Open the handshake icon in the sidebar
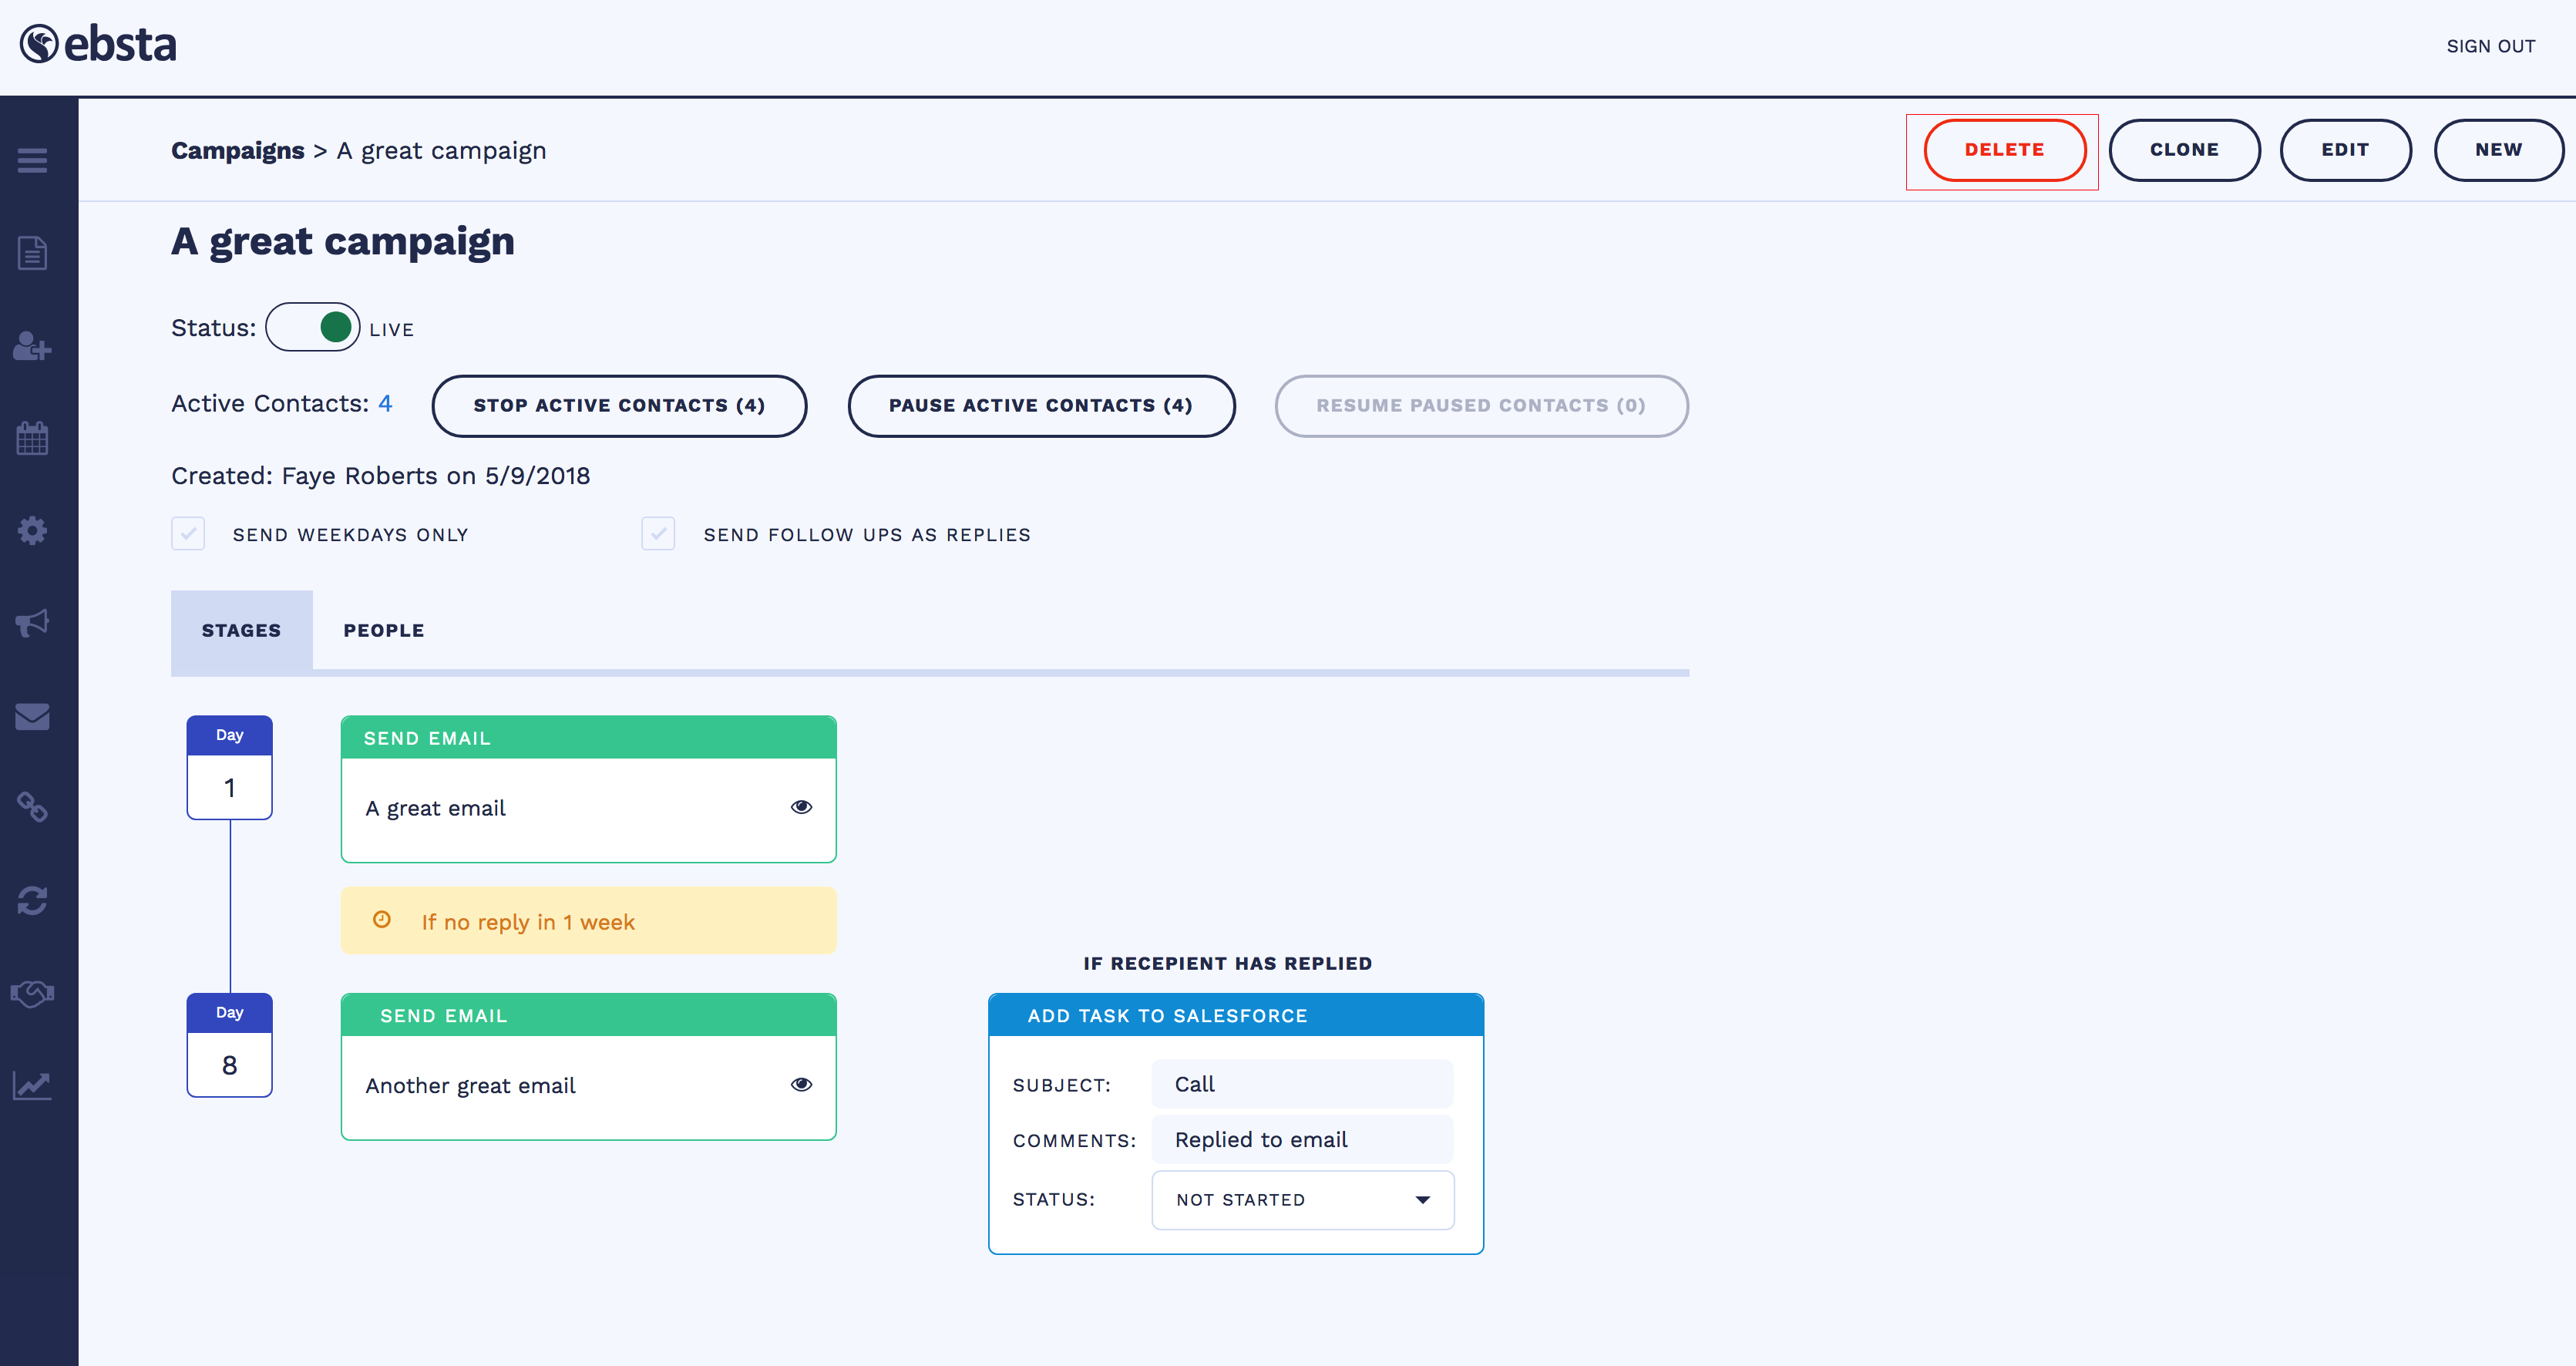Viewport: 2576px width, 1366px height. click(32, 993)
